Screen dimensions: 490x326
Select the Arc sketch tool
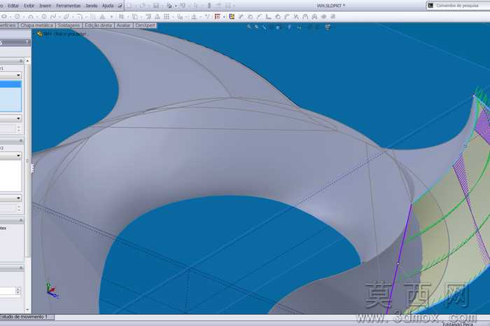(31, 17)
